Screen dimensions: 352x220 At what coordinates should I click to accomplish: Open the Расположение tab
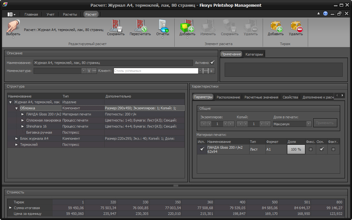pos(228,97)
